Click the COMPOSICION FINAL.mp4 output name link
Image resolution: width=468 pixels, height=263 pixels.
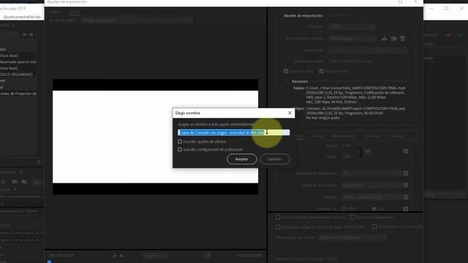350,61
